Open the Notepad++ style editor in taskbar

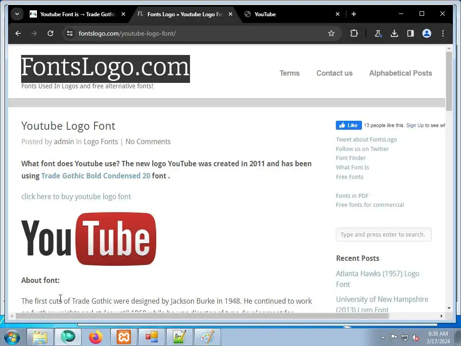180,337
